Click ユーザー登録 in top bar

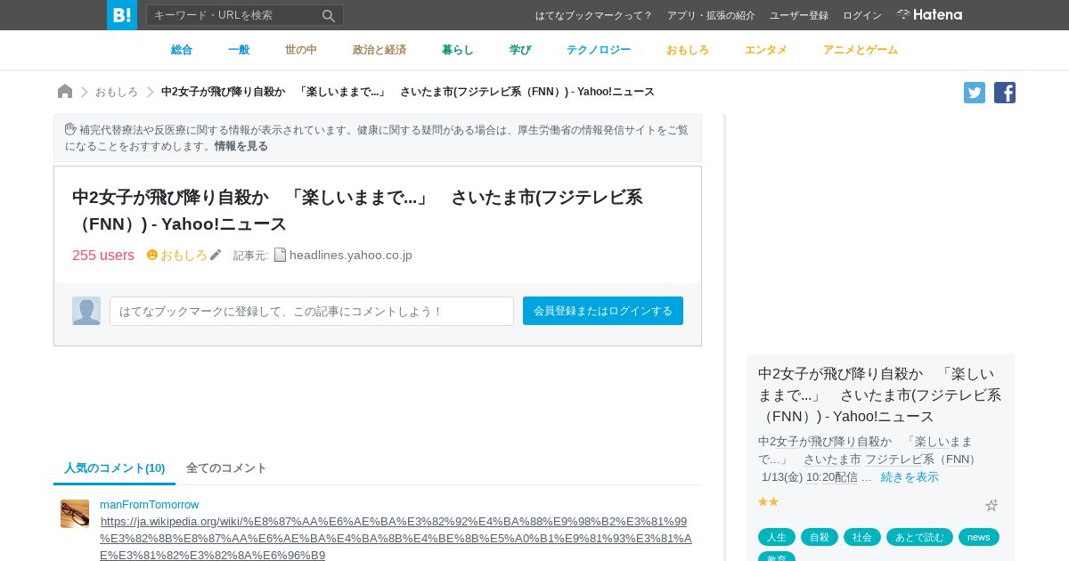799,15
